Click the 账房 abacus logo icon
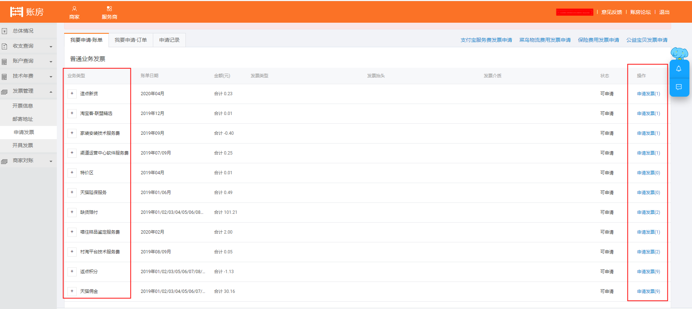Image resolution: width=692 pixels, height=309 pixels. 16,12
